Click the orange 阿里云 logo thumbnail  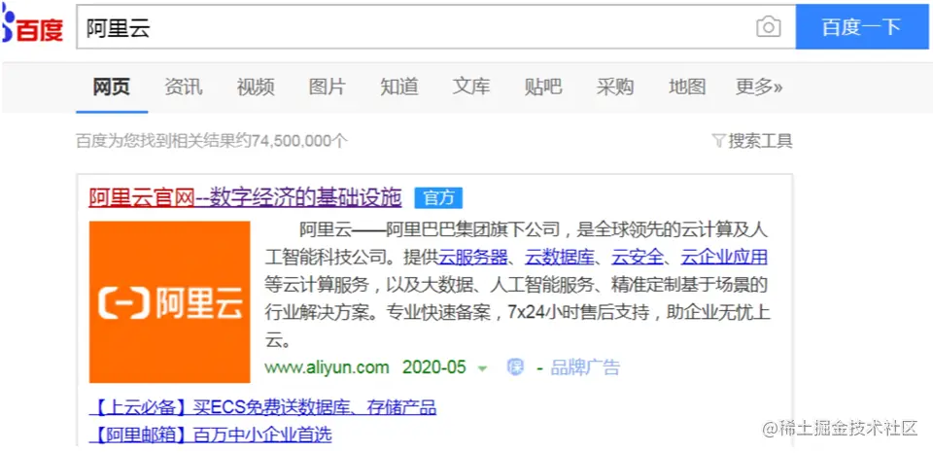(x=169, y=301)
